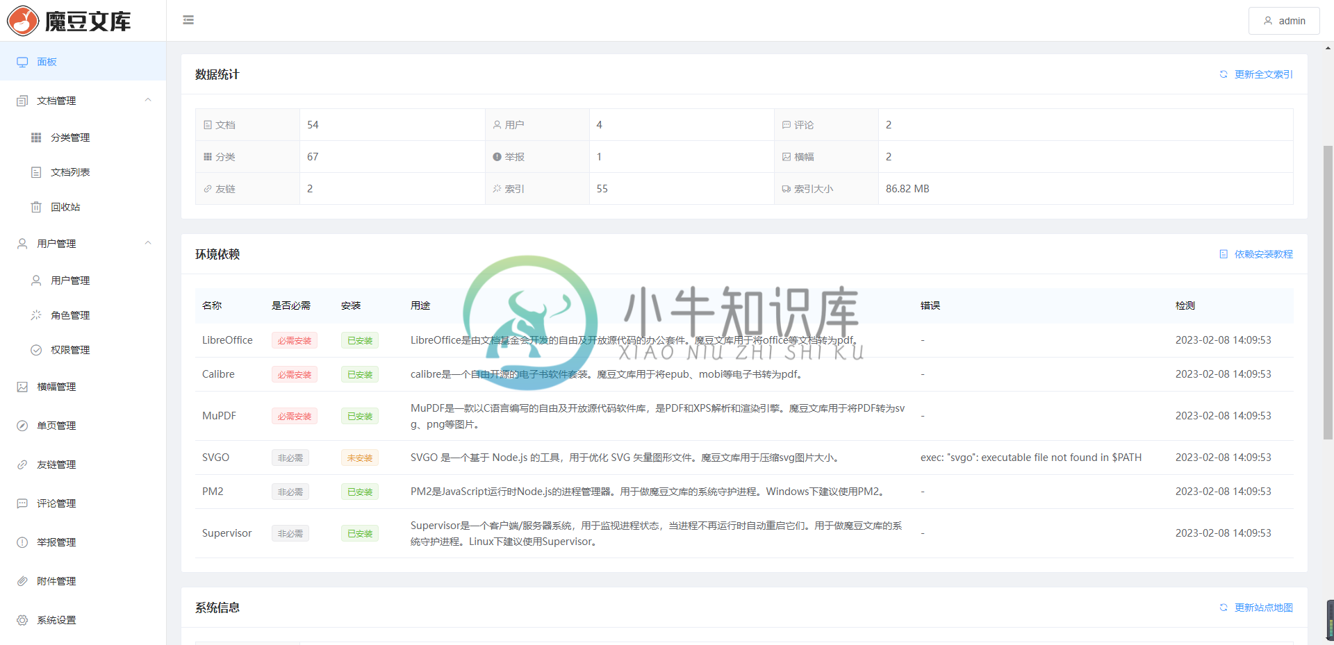Click the 友链管理 link icon
The height and width of the screenshot is (645, 1334).
pos(22,464)
